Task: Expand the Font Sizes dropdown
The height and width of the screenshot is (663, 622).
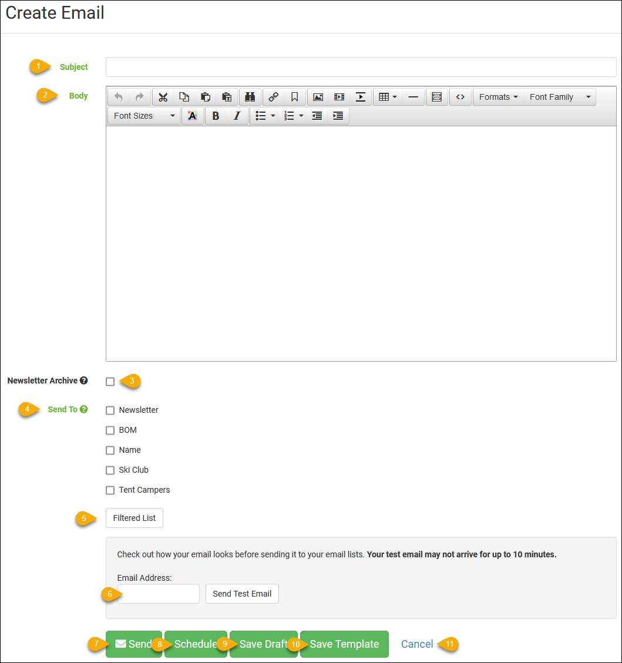Action: (144, 116)
